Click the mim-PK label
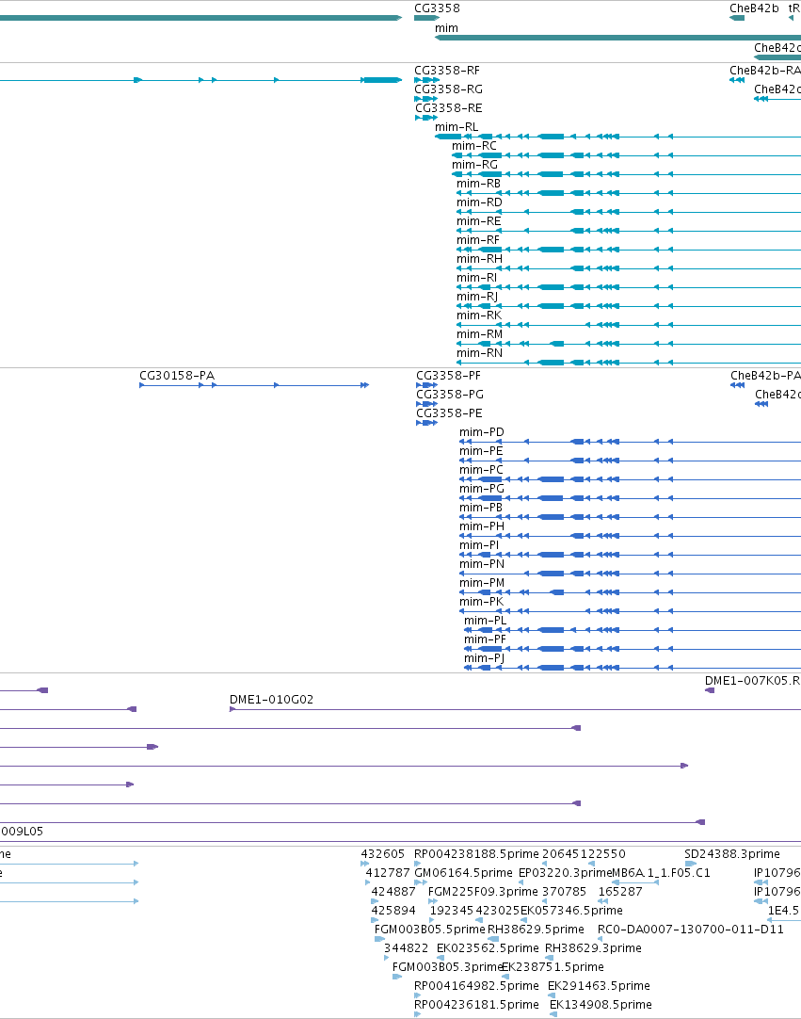 [481, 602]
